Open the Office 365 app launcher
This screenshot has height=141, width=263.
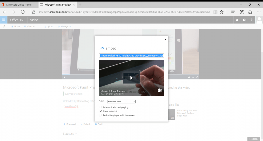[x=4, y=20]
